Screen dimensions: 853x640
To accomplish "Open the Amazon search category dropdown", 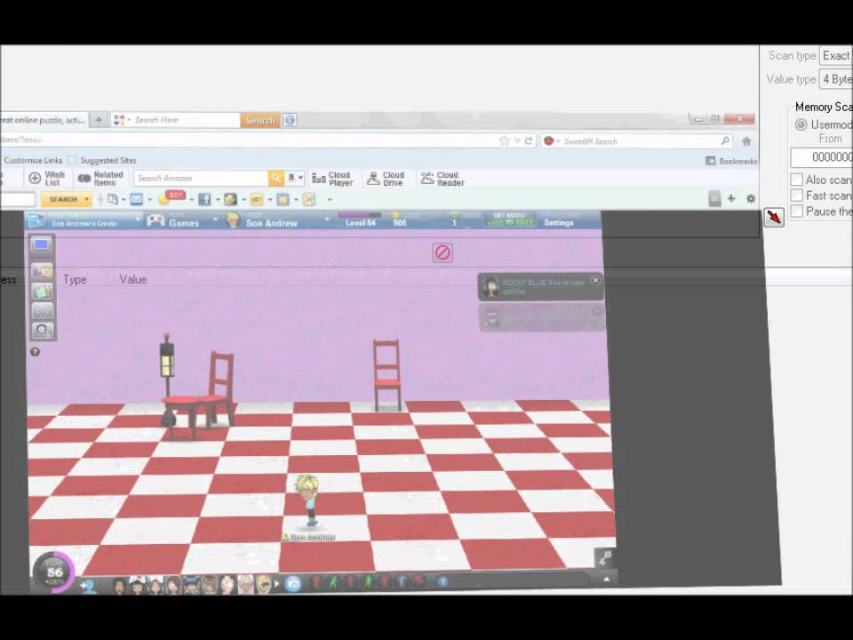I will (295, 178).
